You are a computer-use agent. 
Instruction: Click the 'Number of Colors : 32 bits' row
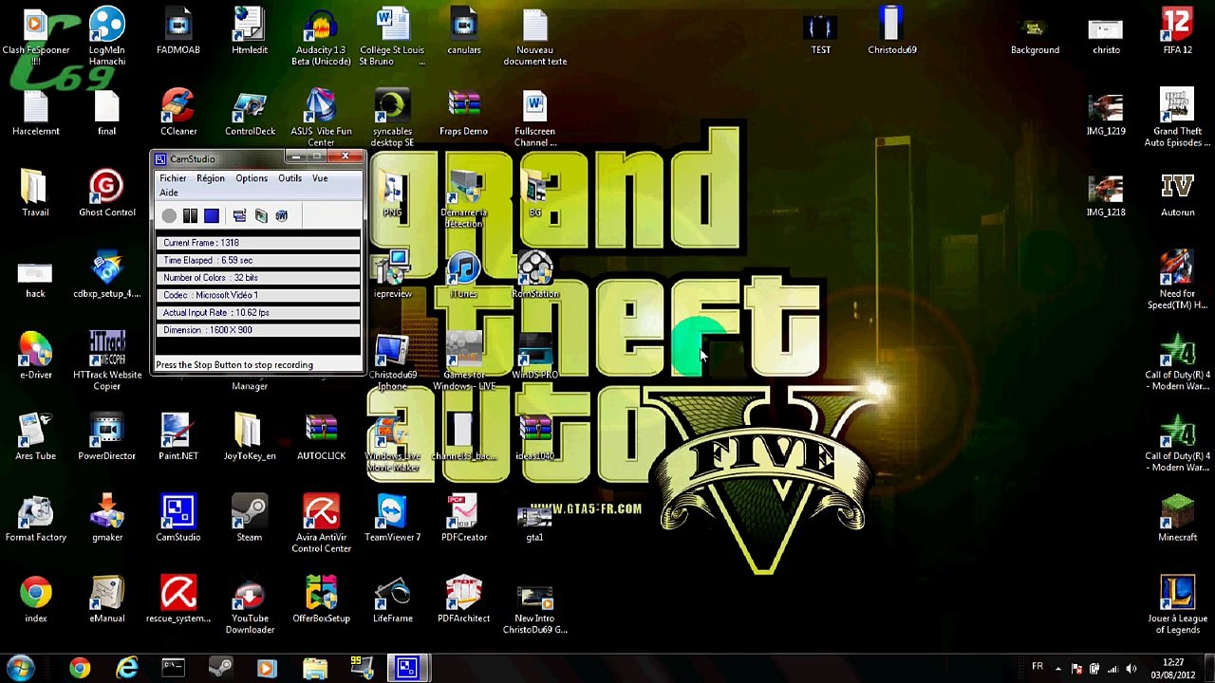tap(258, 278)
